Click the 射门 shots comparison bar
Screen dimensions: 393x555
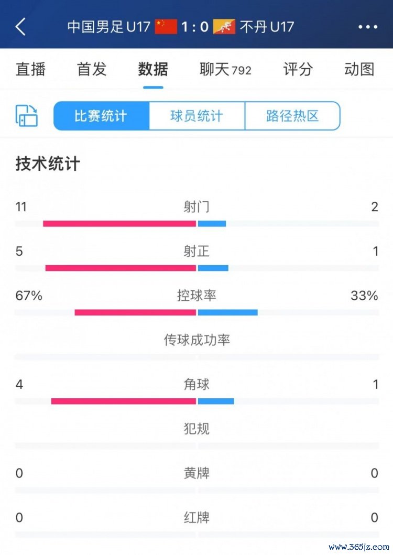pos(197,224)
